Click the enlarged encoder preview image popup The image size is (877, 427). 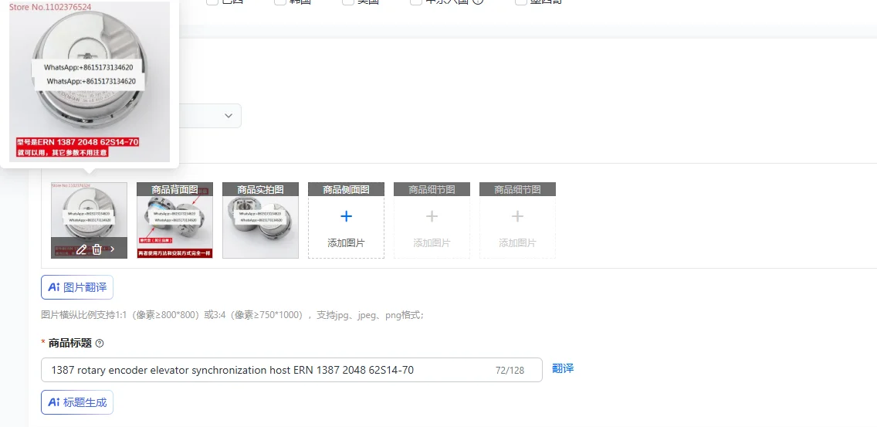[90, 82]
